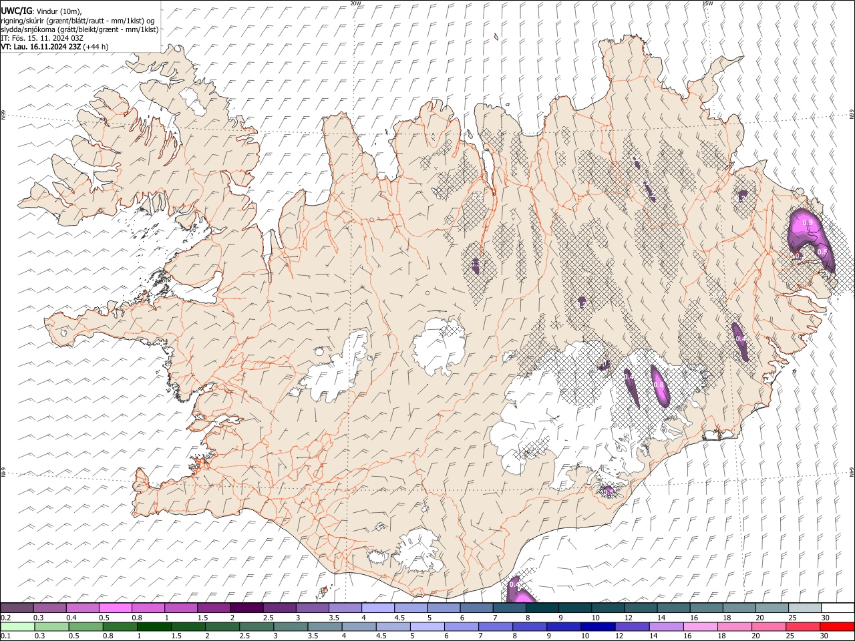Click the light grey 25–30 swatch on the snow scale

click(x=805, y=608)
